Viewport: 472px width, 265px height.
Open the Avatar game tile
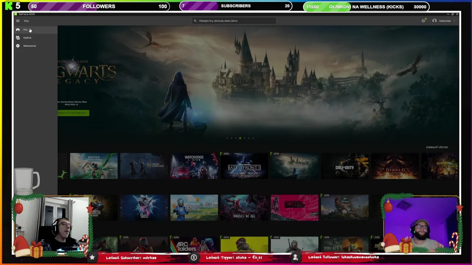pos(94,166)
